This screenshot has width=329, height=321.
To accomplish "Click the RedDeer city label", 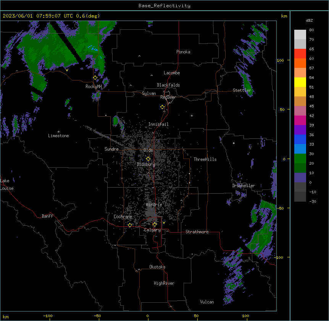I will pos(168,97).
